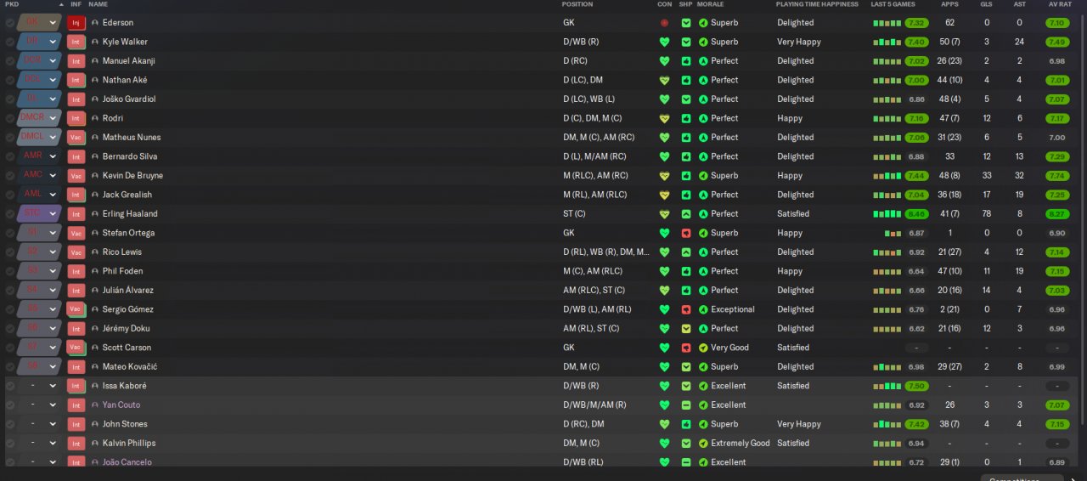Click Scott Carson's Vac status badge

tap(76, 348)
